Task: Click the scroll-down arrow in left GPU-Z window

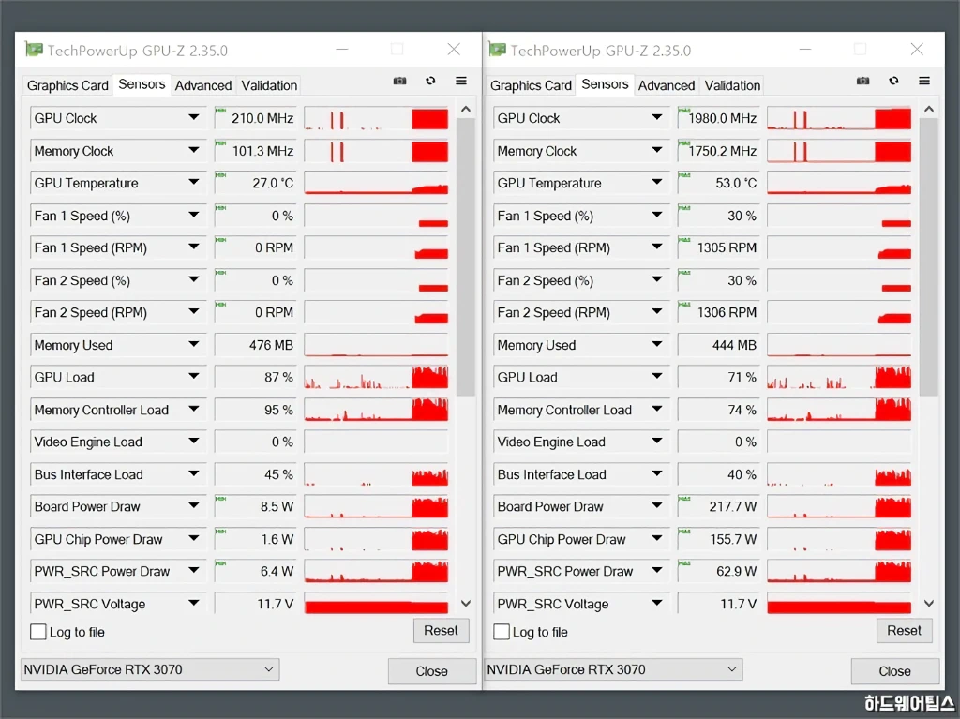Action: click(x=466, y=604)
